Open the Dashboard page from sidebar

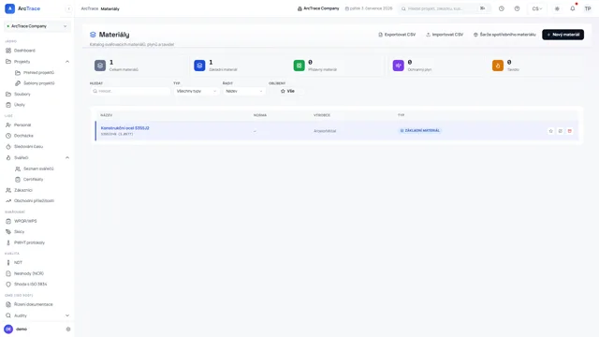(24, 51)
